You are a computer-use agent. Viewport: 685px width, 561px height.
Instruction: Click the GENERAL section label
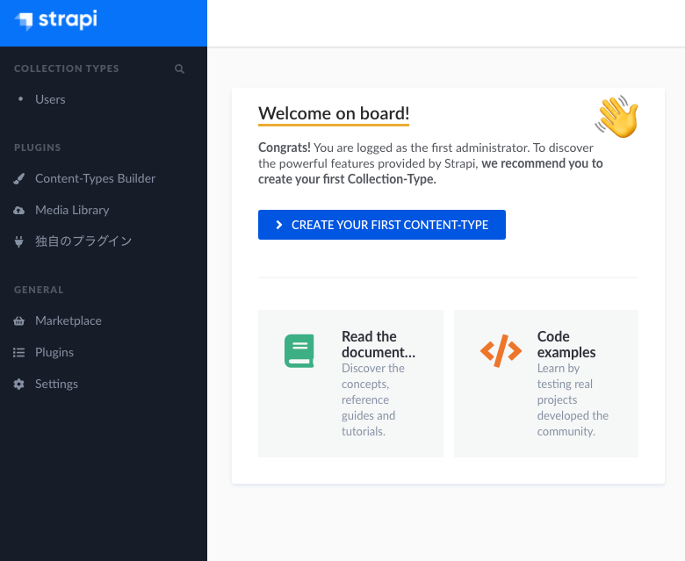pyautogui.click(x=39, y=290)
